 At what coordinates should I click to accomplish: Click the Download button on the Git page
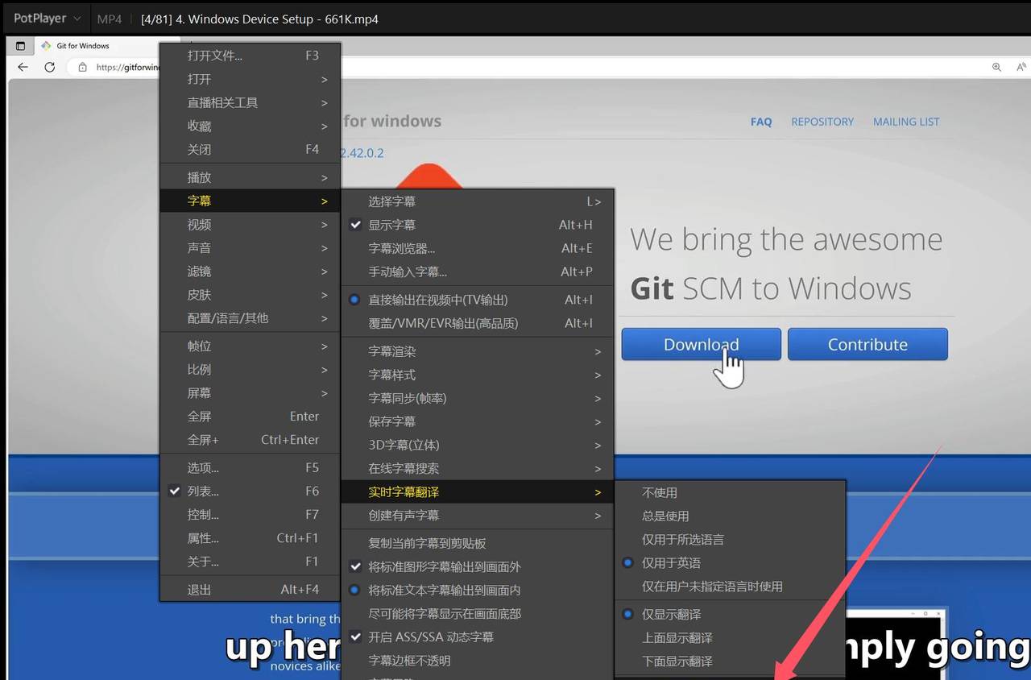tap(700, 344)
